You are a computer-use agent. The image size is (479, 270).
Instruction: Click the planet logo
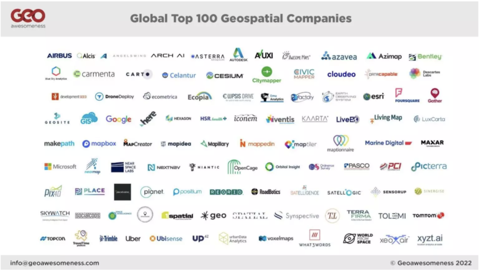(152, 192)
